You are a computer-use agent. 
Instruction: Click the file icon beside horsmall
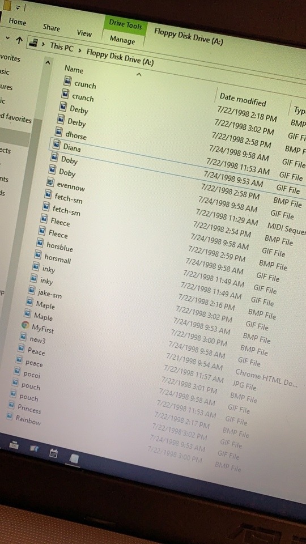(39, 254)
